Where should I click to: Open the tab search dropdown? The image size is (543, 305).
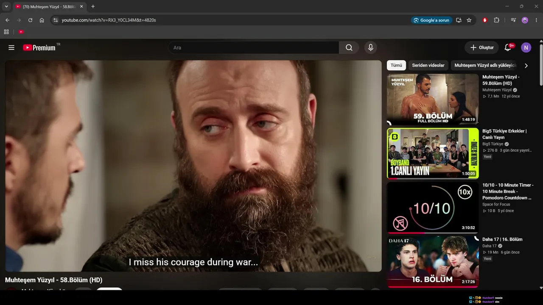[x=6, y=6]
